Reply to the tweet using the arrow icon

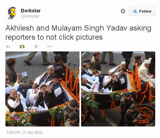pos(8,47)
